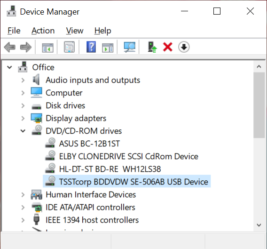
Task: Close the Device Manager window
Action: click(250, 11)
